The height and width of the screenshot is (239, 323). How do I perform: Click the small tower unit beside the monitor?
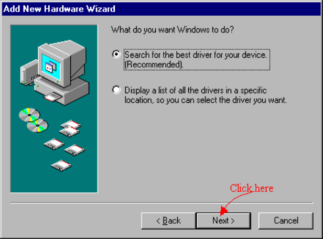point(29,72)
